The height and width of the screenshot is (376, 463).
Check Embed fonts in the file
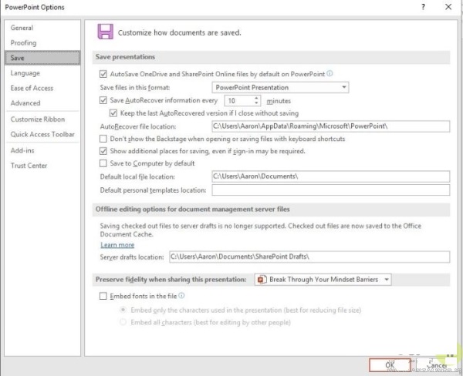click(x=104, y=296)
